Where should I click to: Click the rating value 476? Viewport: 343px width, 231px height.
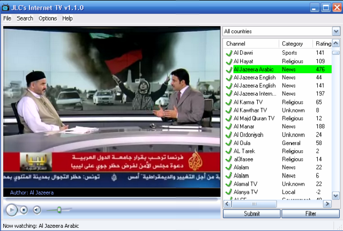tap(320, 70)
